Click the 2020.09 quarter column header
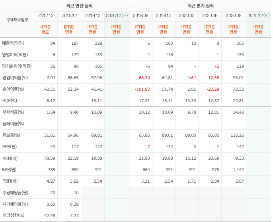 (x=234, y=15)
